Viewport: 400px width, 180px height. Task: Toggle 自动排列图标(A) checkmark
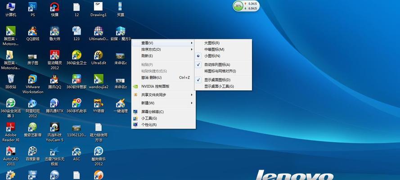coord(223,65)
